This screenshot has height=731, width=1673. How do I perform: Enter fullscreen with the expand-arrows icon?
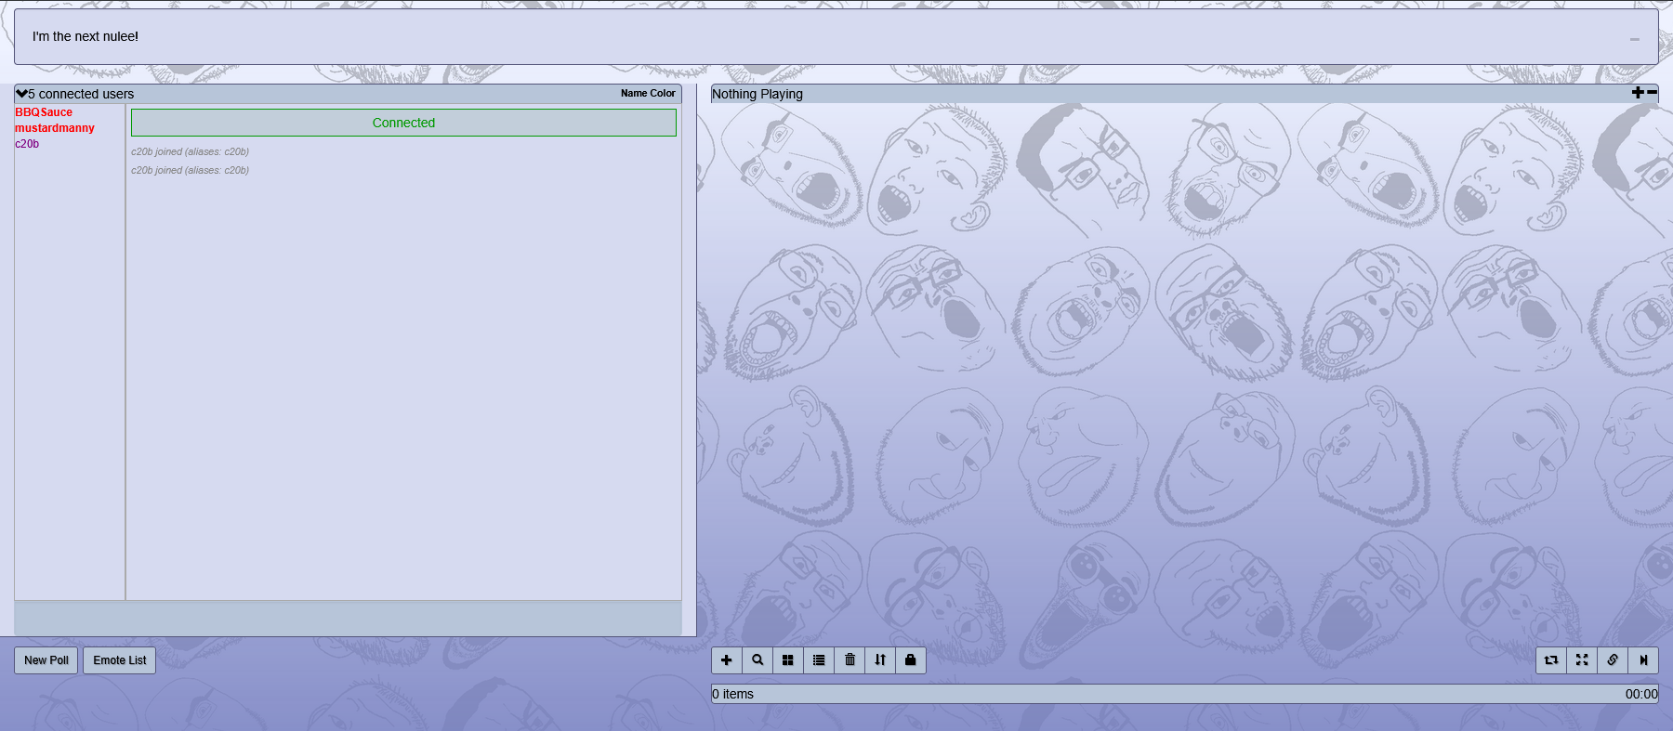click(1582, 660)
